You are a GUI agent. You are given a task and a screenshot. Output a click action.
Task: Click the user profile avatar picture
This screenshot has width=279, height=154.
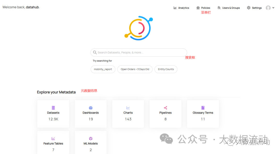(268, 8)
